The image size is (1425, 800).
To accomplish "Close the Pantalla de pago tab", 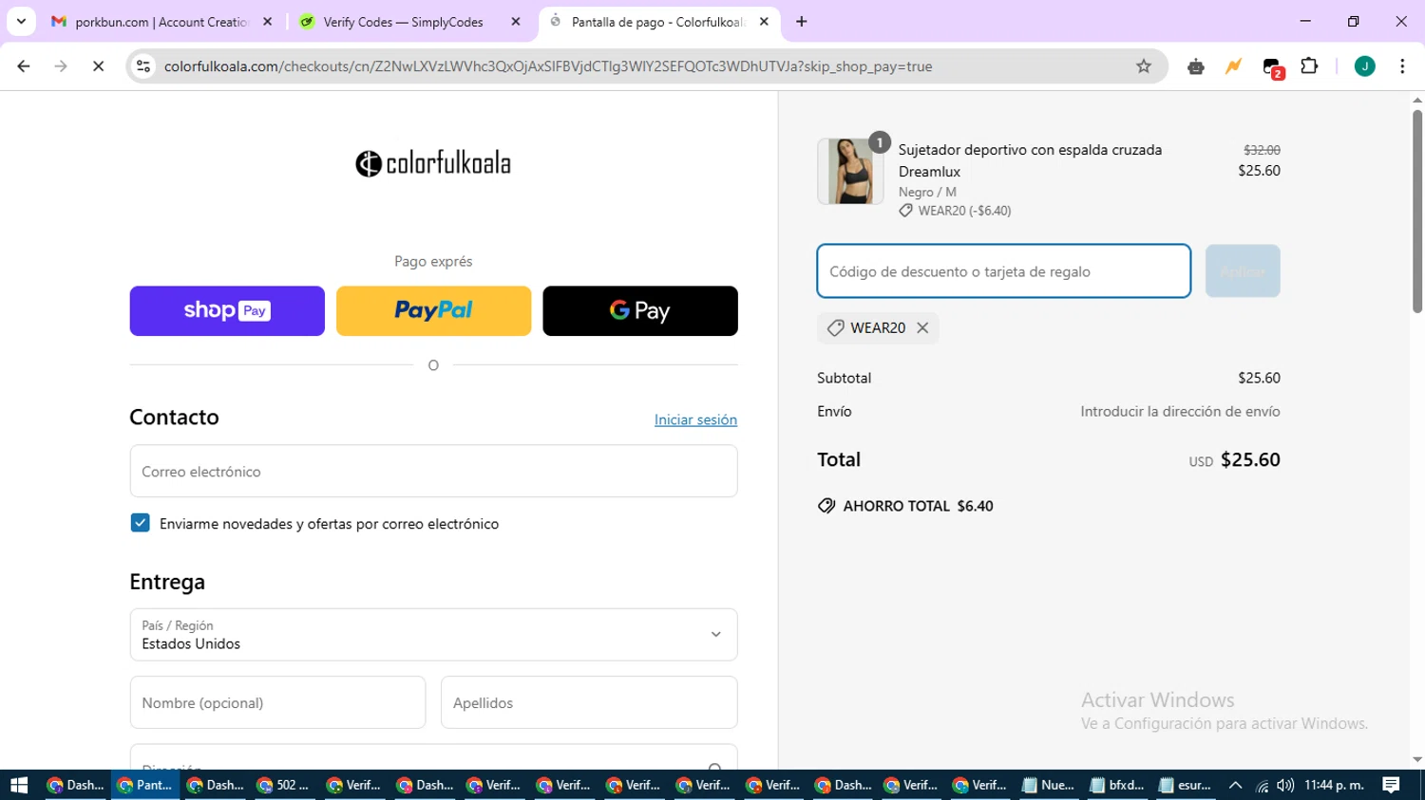I will [x=764, y=22].
